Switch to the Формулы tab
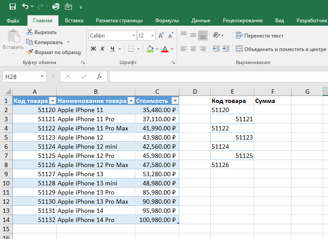Viewport: 328px width, 239px height. 167,20
